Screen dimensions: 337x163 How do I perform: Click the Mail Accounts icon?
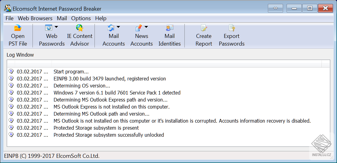click(x=111, y=28)
